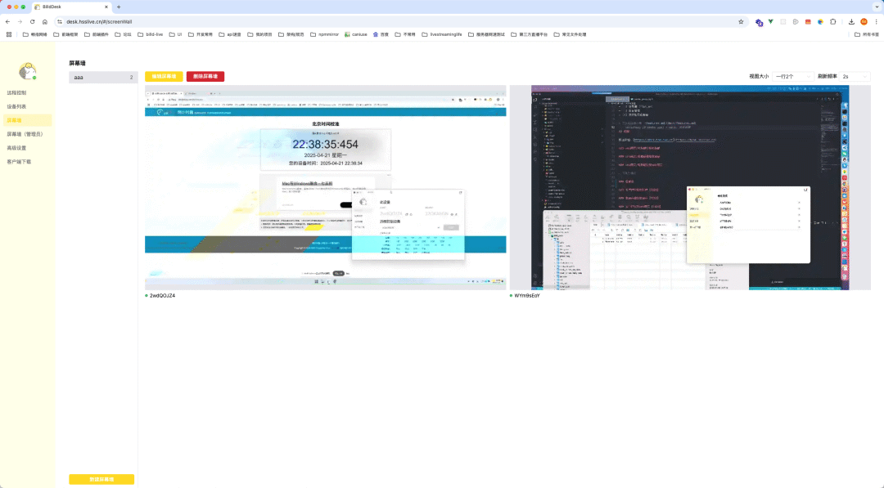The height and width of the screenshot is (488, 884).
Task: Close the BilldDesk tab
Action: coord(106,7)
